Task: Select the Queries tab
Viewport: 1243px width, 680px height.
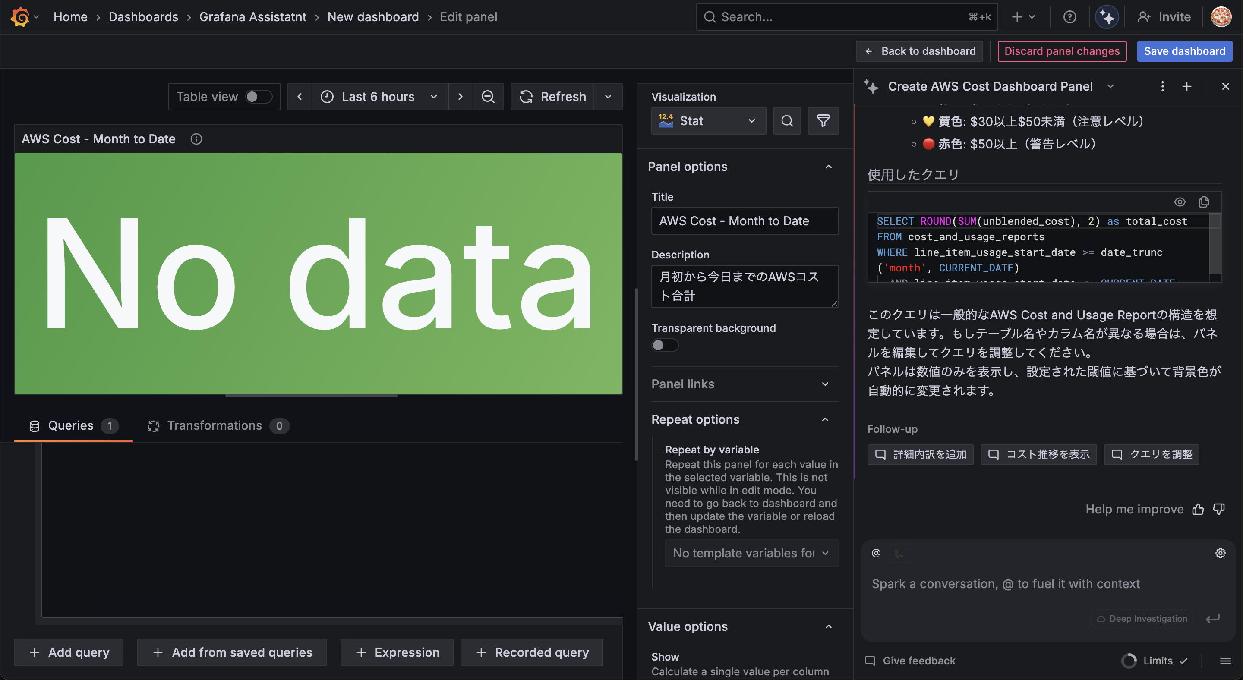Action: (71, 426)
